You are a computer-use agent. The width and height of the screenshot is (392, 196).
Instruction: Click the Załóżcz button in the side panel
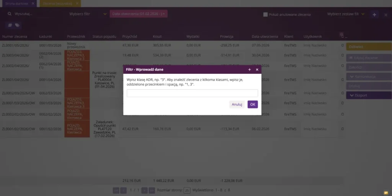(x=369, y=67)
